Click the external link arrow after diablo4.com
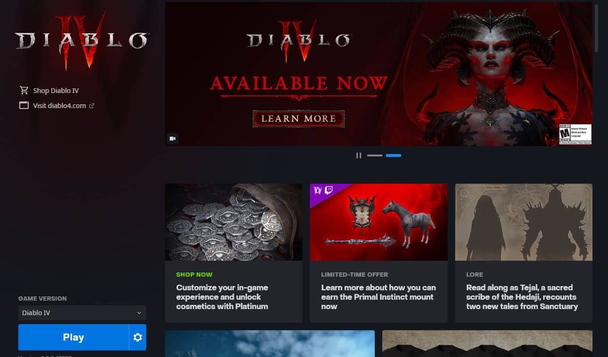The image size is (608, 357). pos(92,106)
